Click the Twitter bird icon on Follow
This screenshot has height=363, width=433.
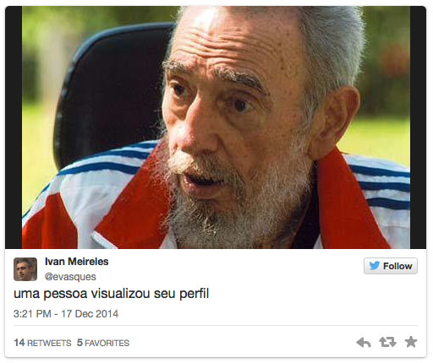click(375, 266)
